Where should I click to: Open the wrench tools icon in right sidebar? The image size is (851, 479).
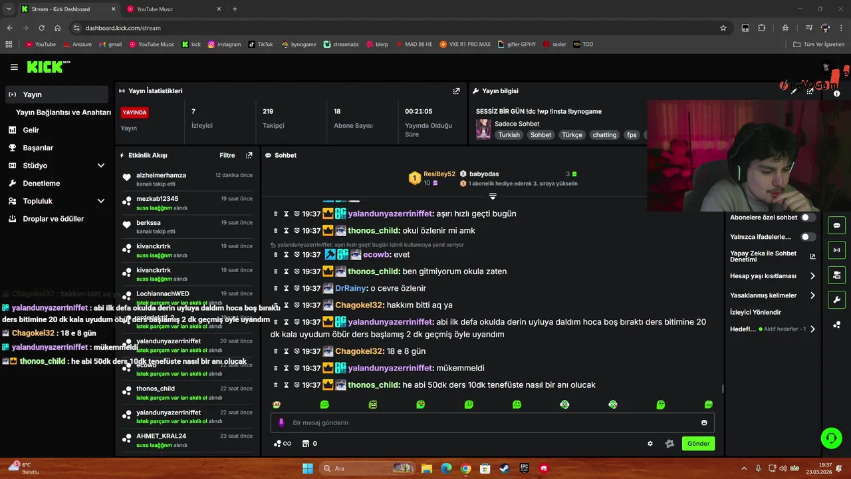(836, 299)
